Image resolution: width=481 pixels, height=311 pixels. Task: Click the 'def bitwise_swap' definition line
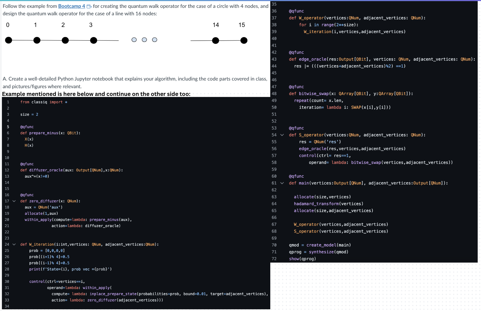(351, 94)
